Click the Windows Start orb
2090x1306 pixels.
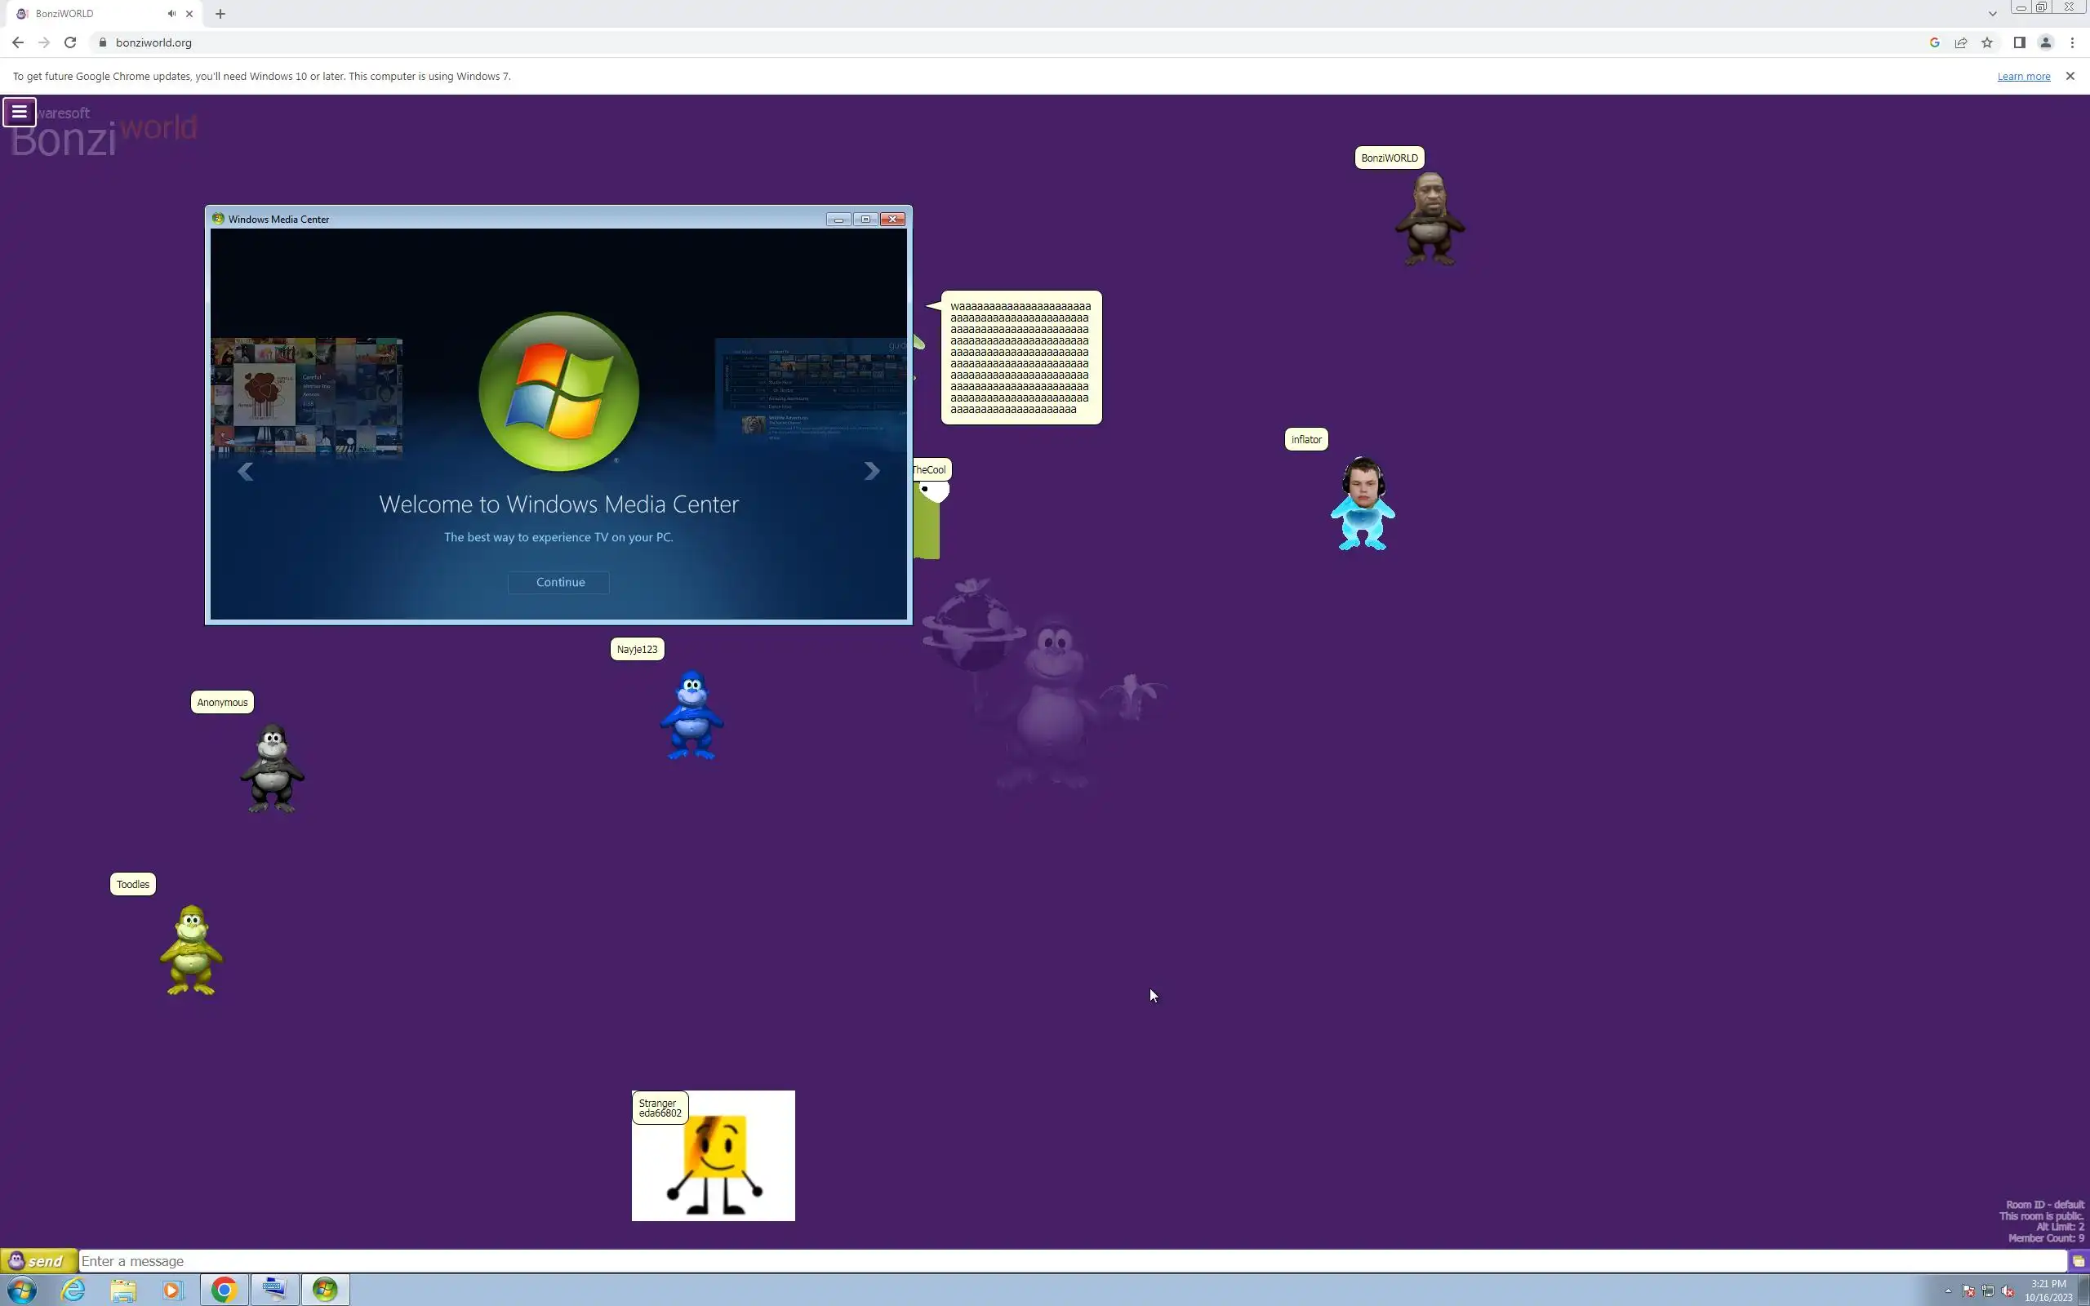coord(21,1290)
